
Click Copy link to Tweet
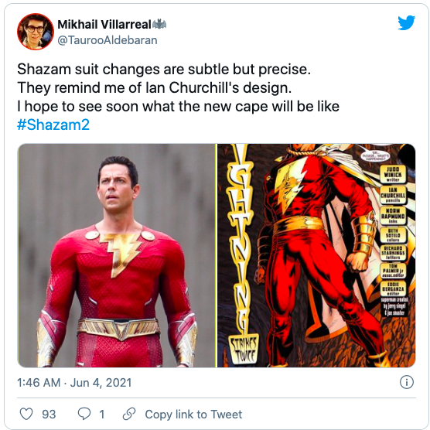click(x=193, y=414)
